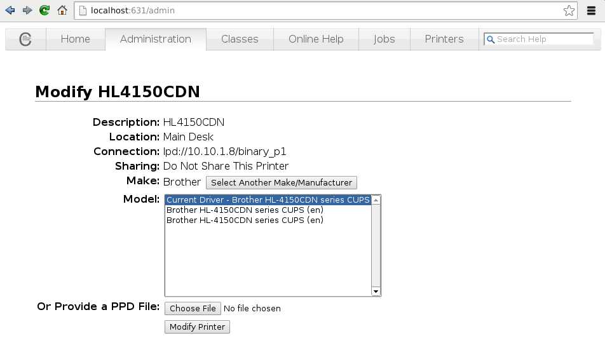The width and height of the screenshot is (605, 338).
Task: Click the 'Main Desk' location value
Action: pos(188,137)
